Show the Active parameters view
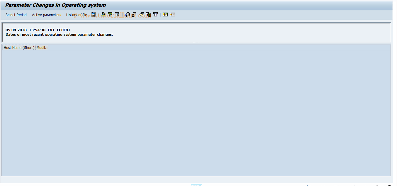This screenshot has height=186, width=397. 46,15
